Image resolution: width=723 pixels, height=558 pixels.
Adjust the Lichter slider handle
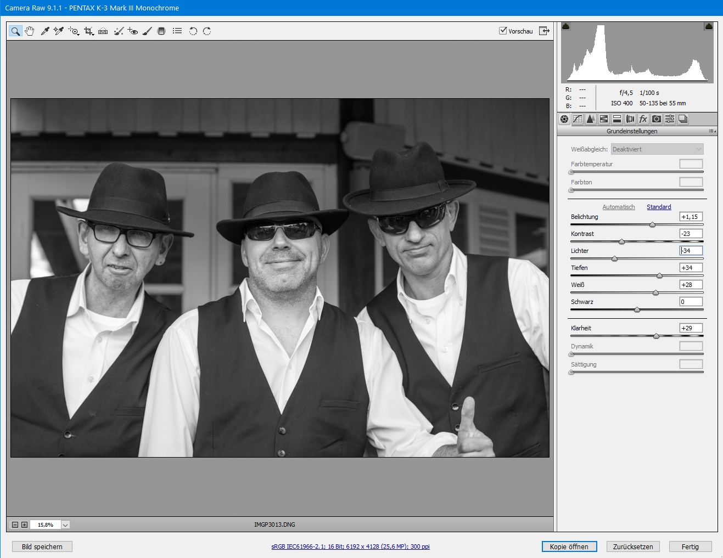point(614,259)
